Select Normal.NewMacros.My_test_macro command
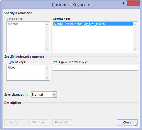142x130 pixels. [x=93, y=24]
